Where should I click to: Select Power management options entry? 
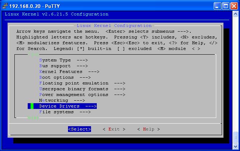click(x=82, y=95)
